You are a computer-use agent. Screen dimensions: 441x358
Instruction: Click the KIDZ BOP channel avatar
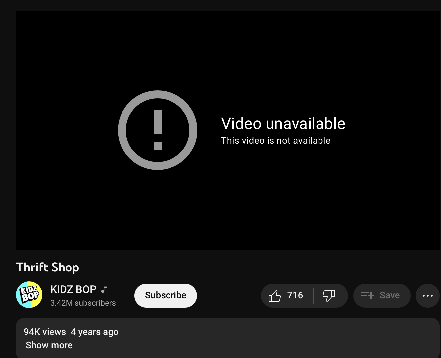[x=29, y=295]
